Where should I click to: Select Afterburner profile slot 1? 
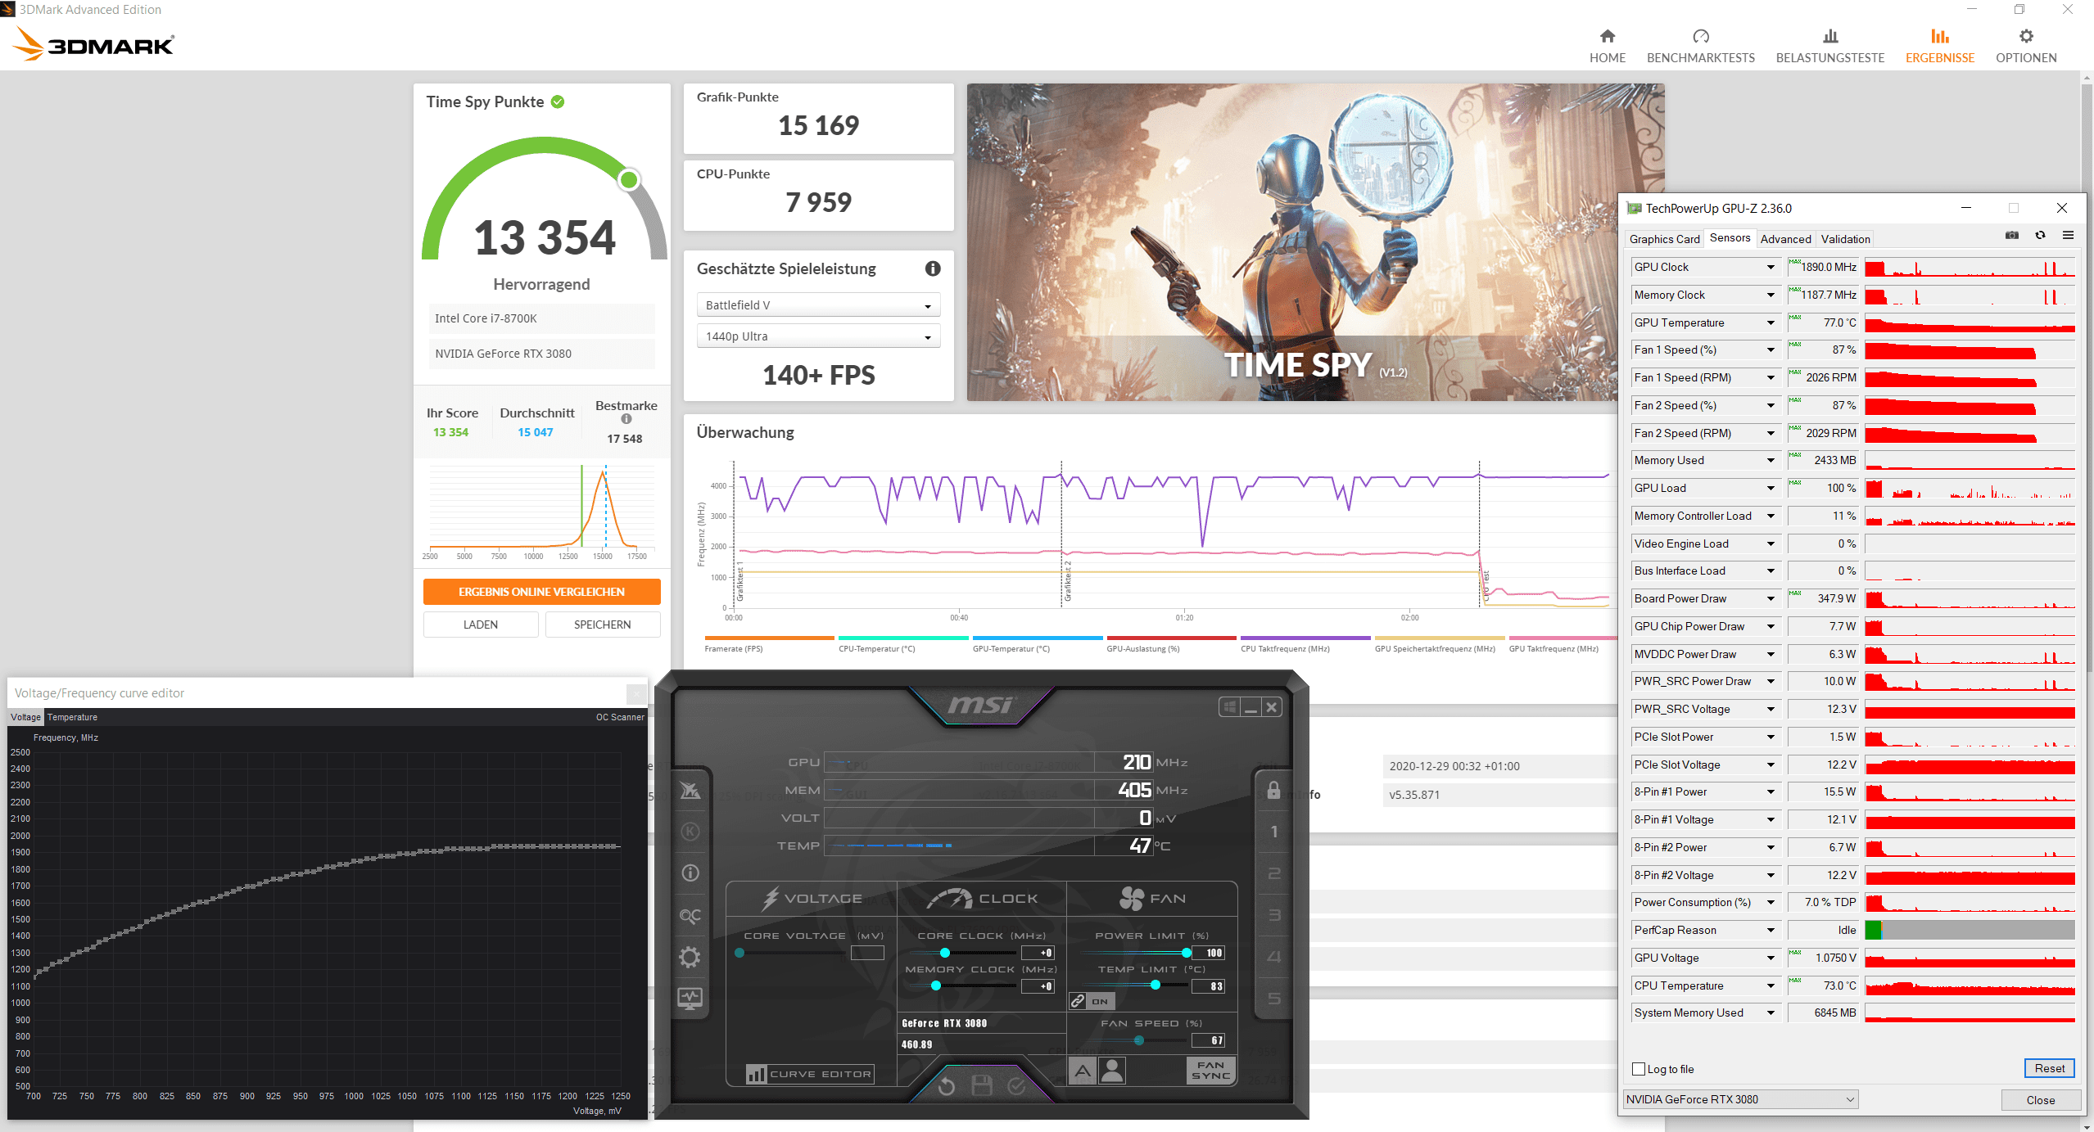coord(1273,832)
